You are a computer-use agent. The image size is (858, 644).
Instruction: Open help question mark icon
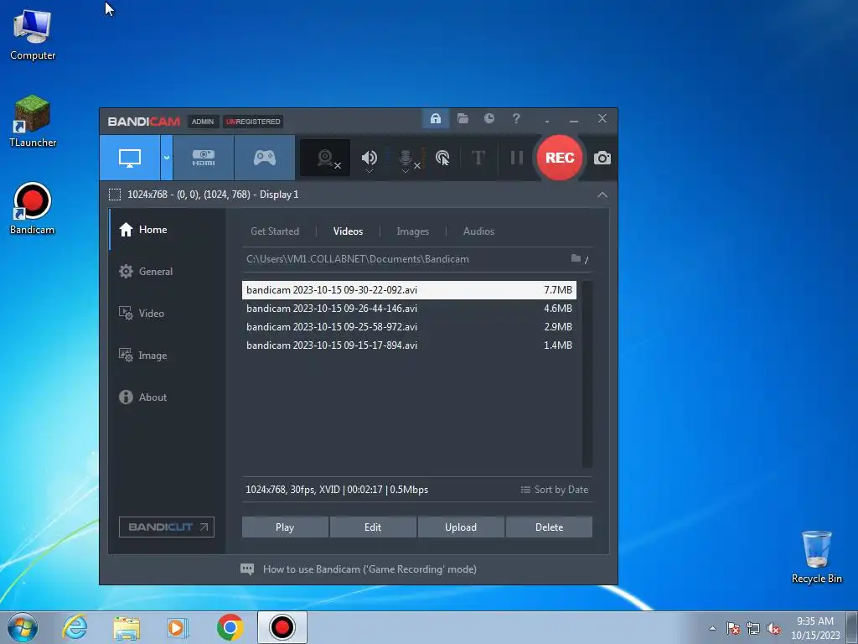[x=516, y=118]
